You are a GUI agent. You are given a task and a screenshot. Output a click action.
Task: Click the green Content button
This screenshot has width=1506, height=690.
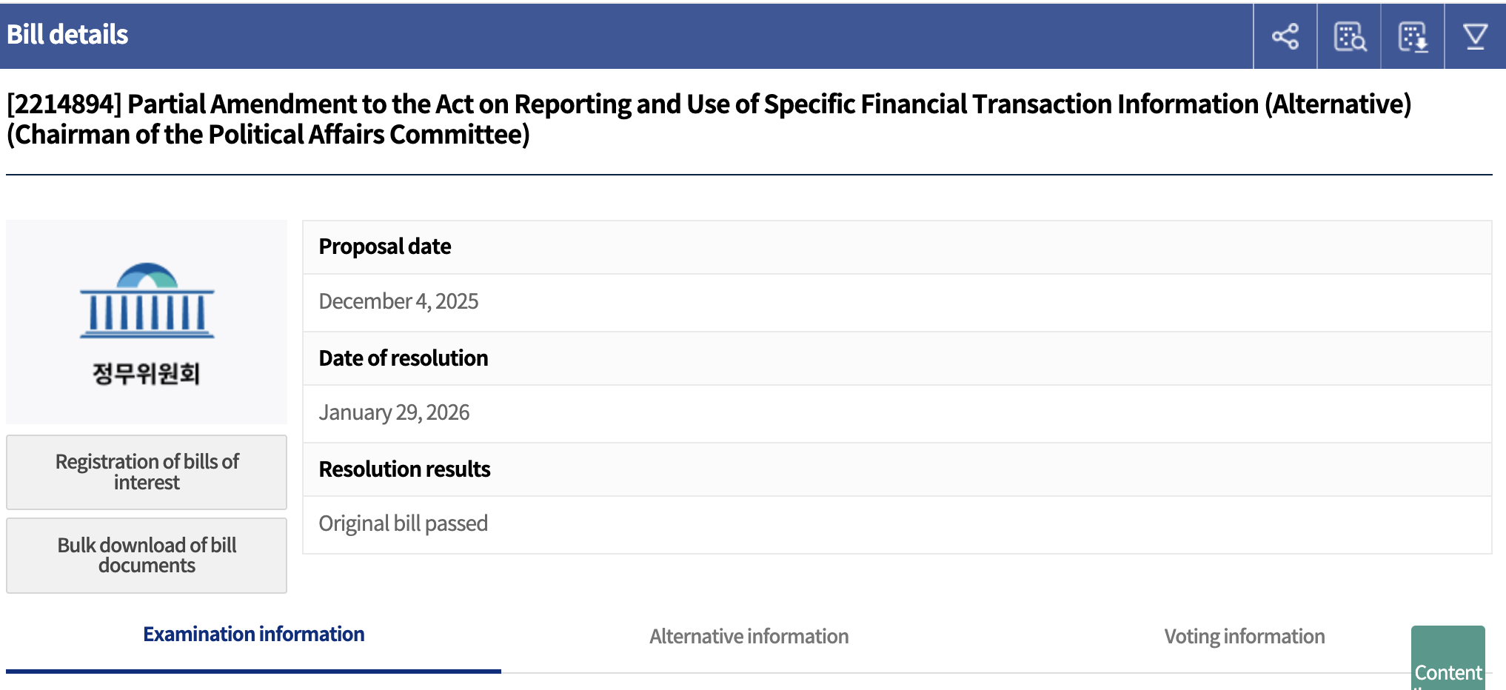[1448, 663]
